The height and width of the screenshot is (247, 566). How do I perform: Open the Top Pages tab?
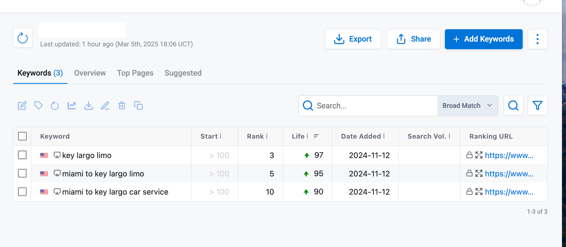pyautogui.click(x=135, y=73)
